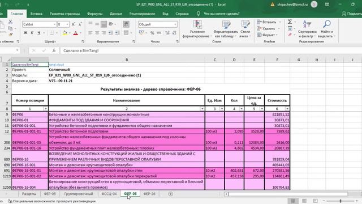Image resolution: width=362 pixels, height=204 pixels.
Task: Switch to Page Break Preview icon
Action: tap(316, 201)
